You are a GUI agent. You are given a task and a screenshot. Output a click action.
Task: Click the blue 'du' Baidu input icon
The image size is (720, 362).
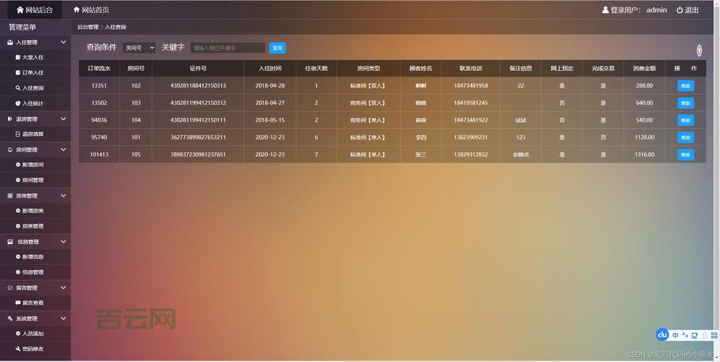coord(662,335)
